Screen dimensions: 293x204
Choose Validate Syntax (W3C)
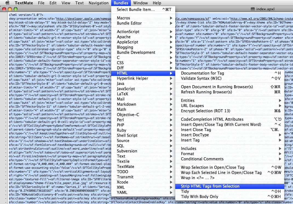click(230, 78)
